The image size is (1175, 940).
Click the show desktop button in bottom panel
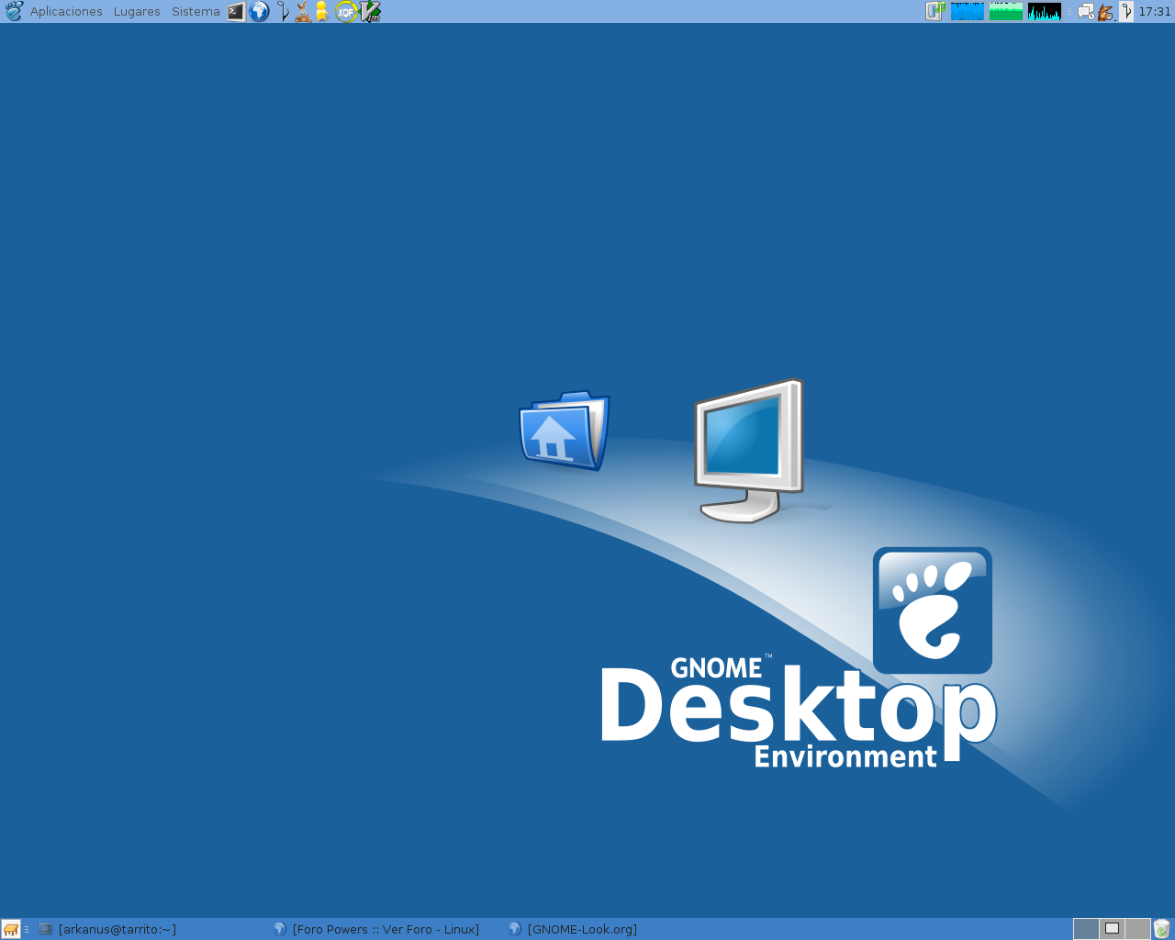[x=11, y=929]
